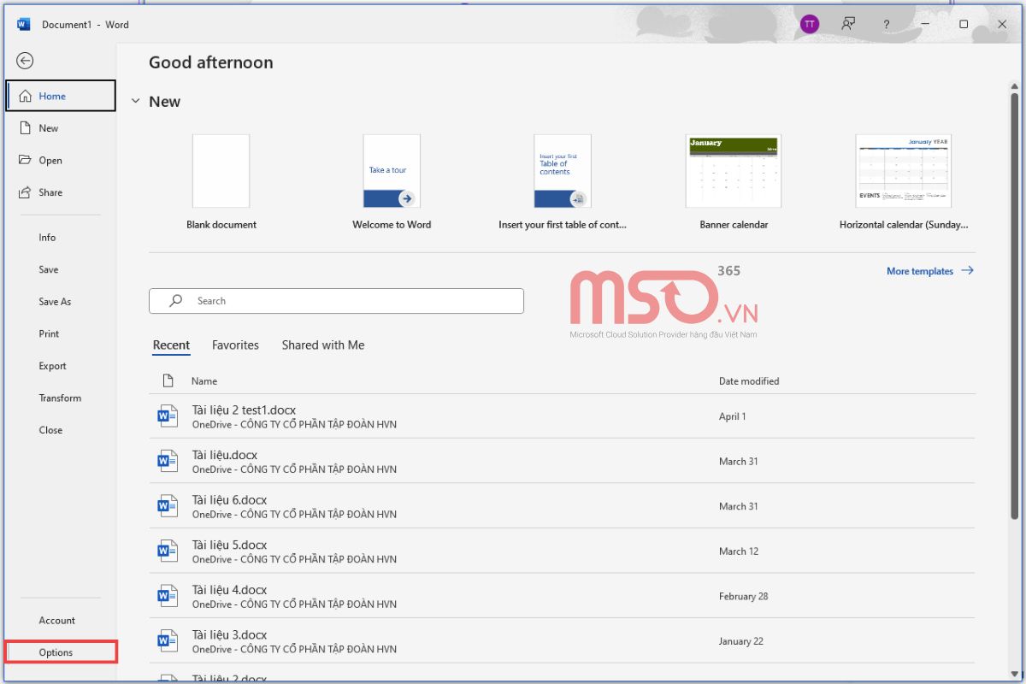Click Word file icon for Tài liệu 5.docx

pos(168,551)
